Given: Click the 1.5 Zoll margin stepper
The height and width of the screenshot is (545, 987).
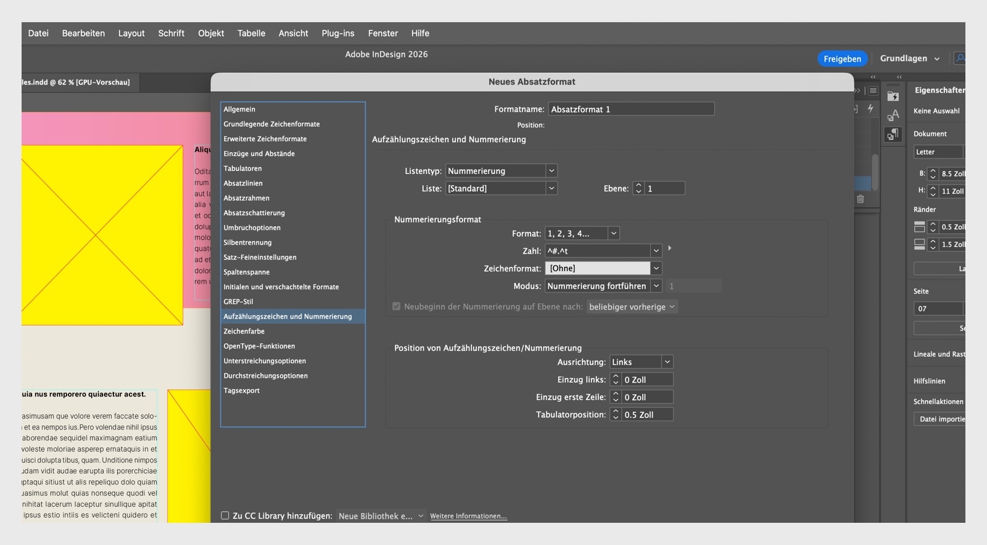Looking at the screenshot, I should pos(933,244).
